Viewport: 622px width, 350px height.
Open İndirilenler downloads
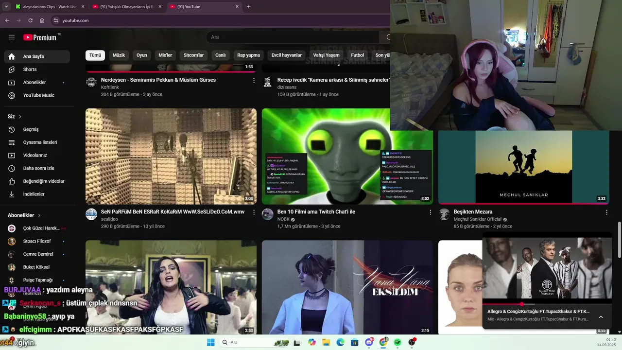click(37, 194)
